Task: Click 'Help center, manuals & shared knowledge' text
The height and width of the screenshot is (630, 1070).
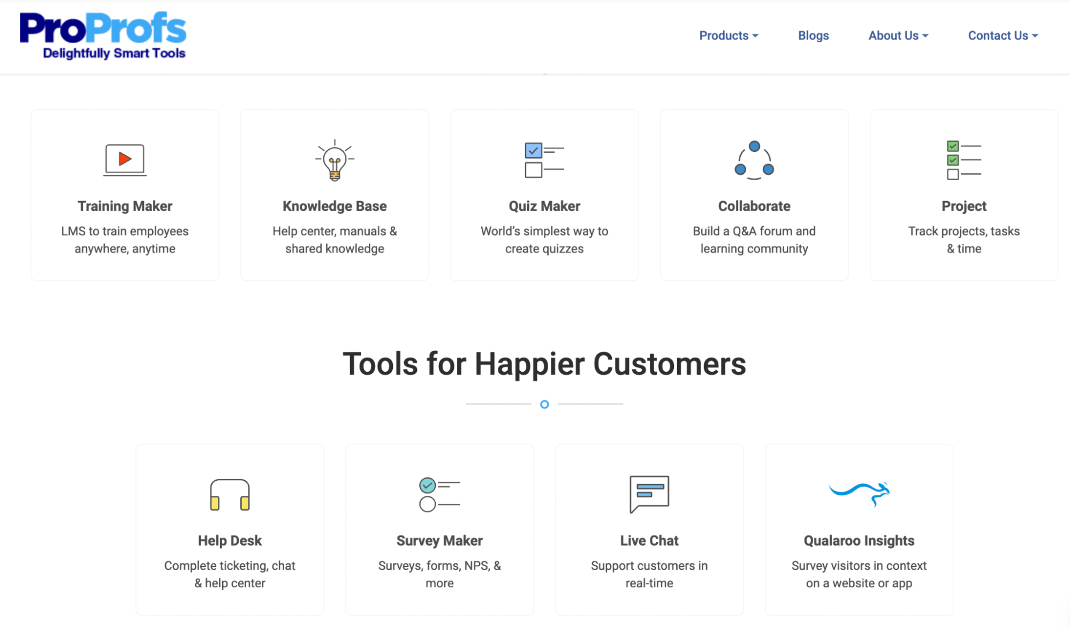Action: pyautogui.click(x=335, y=240)
